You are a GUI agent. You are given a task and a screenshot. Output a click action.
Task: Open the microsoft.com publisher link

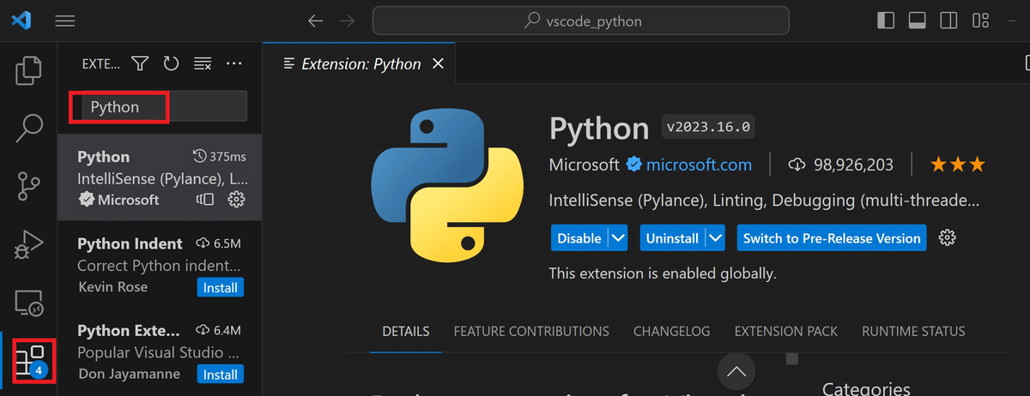click(x=699, y=165)
